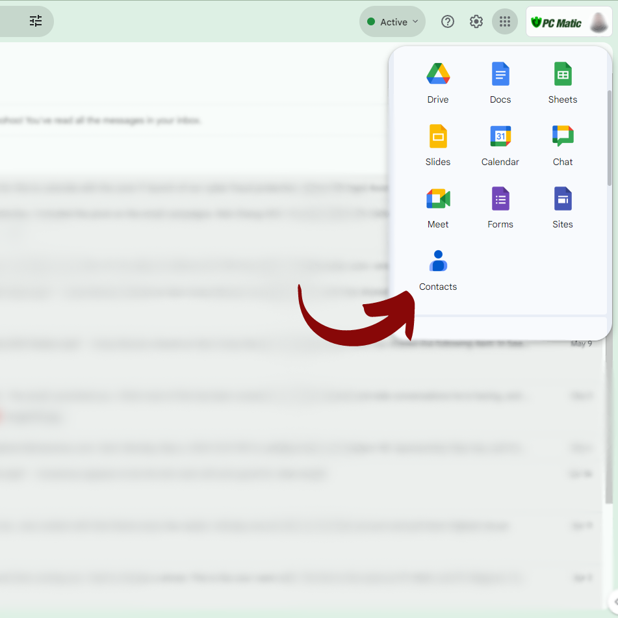Launch Google Chat
The width and height of the screenshot is (618, 618).
563,145
